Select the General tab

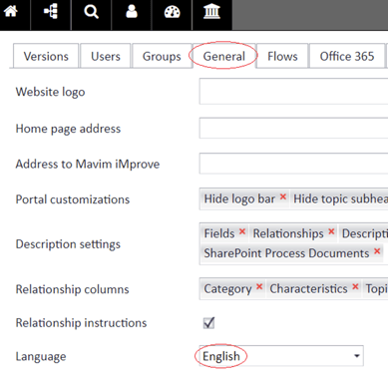[224, 56]
